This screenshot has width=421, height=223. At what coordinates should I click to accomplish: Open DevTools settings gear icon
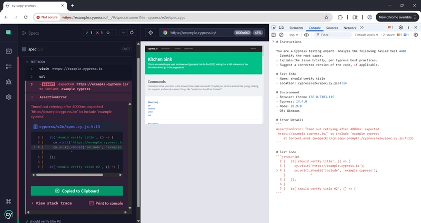point(400,27)
